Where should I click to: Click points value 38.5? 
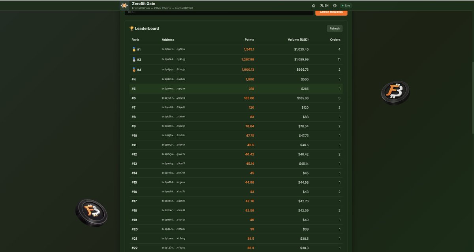tap(251, 239)
